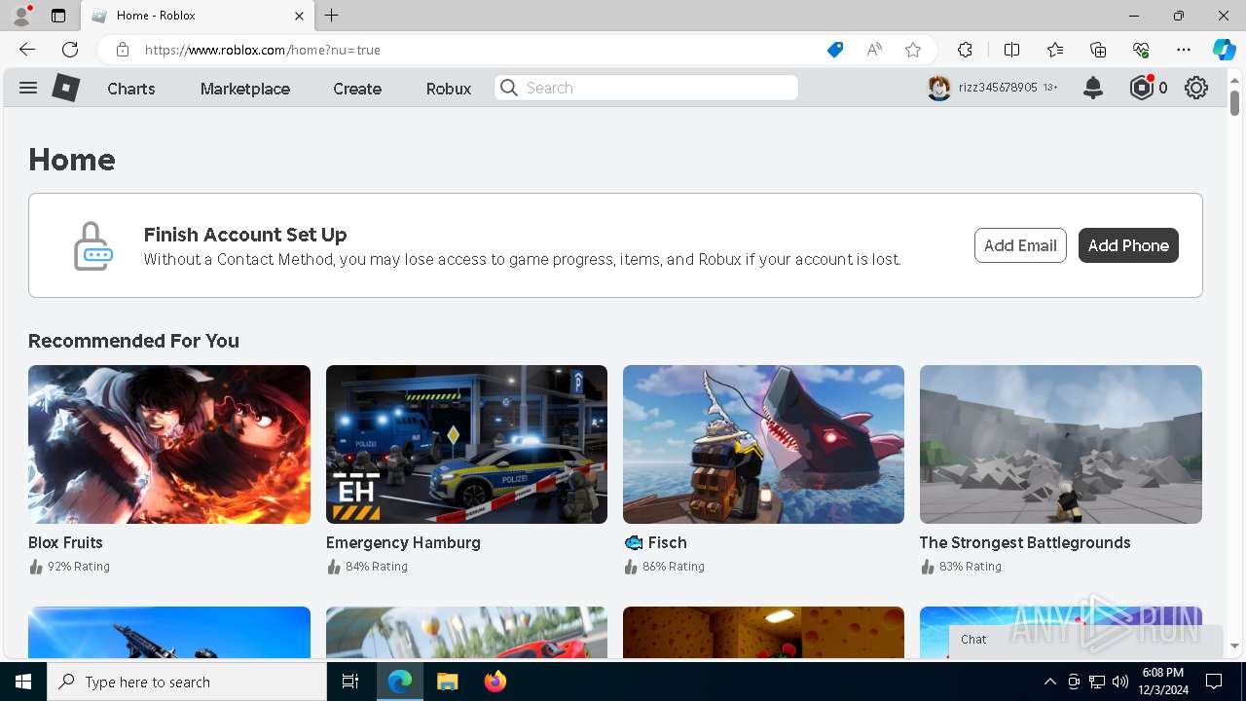Open Task View on the taskbar
Viewport: 1246px width, 701px height.
350,682
